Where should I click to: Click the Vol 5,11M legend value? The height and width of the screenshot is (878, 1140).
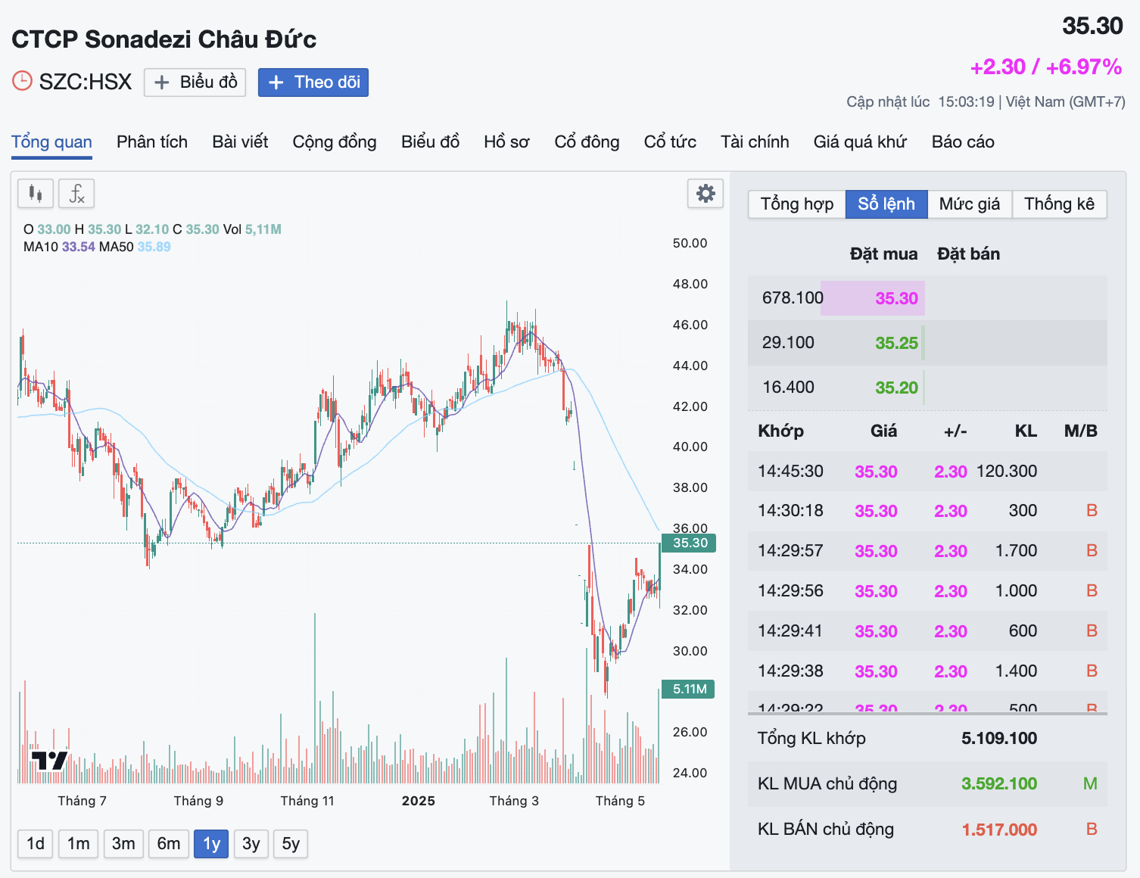point(263,229)
